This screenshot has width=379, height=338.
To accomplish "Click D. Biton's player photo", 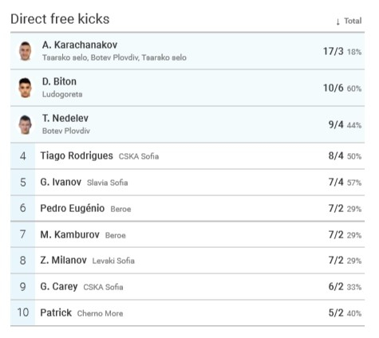I will 26,88.
